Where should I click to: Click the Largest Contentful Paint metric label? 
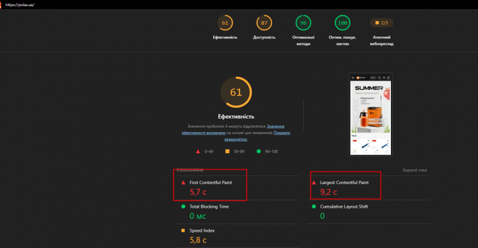point(344,182)
